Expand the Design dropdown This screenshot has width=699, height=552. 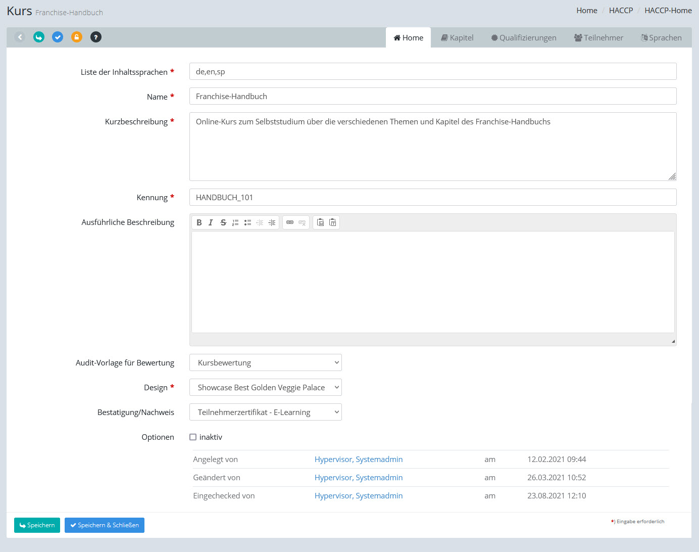[266, 387]
